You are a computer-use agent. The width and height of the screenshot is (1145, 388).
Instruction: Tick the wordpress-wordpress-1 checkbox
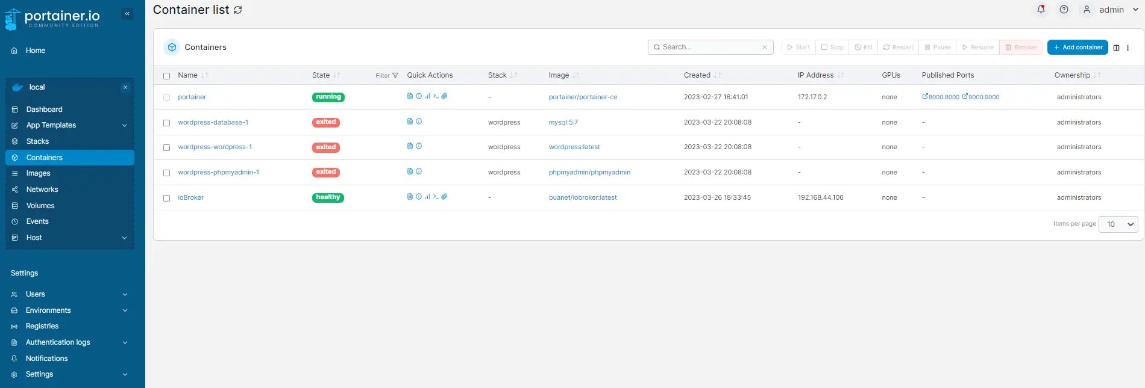coord(167,147)
